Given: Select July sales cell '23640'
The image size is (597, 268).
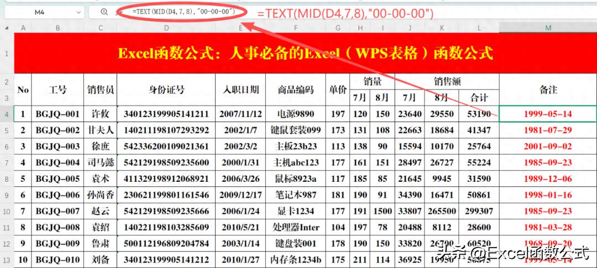Looking at the screenshot, I should tap(409, 114).
